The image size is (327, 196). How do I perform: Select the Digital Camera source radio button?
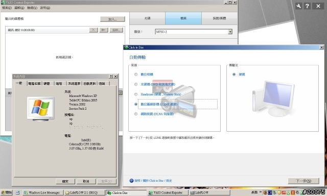click(x=136, y=75)
